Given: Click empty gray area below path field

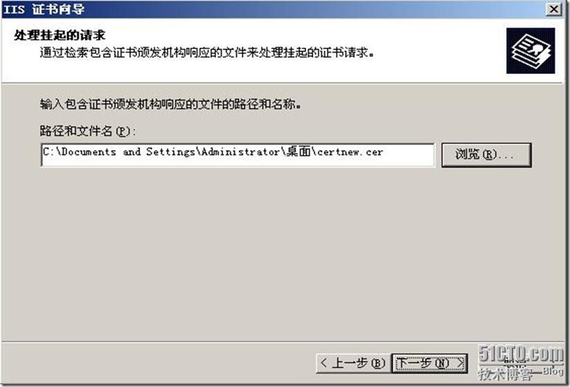Looking at the screenshot, I should (283, 251).
